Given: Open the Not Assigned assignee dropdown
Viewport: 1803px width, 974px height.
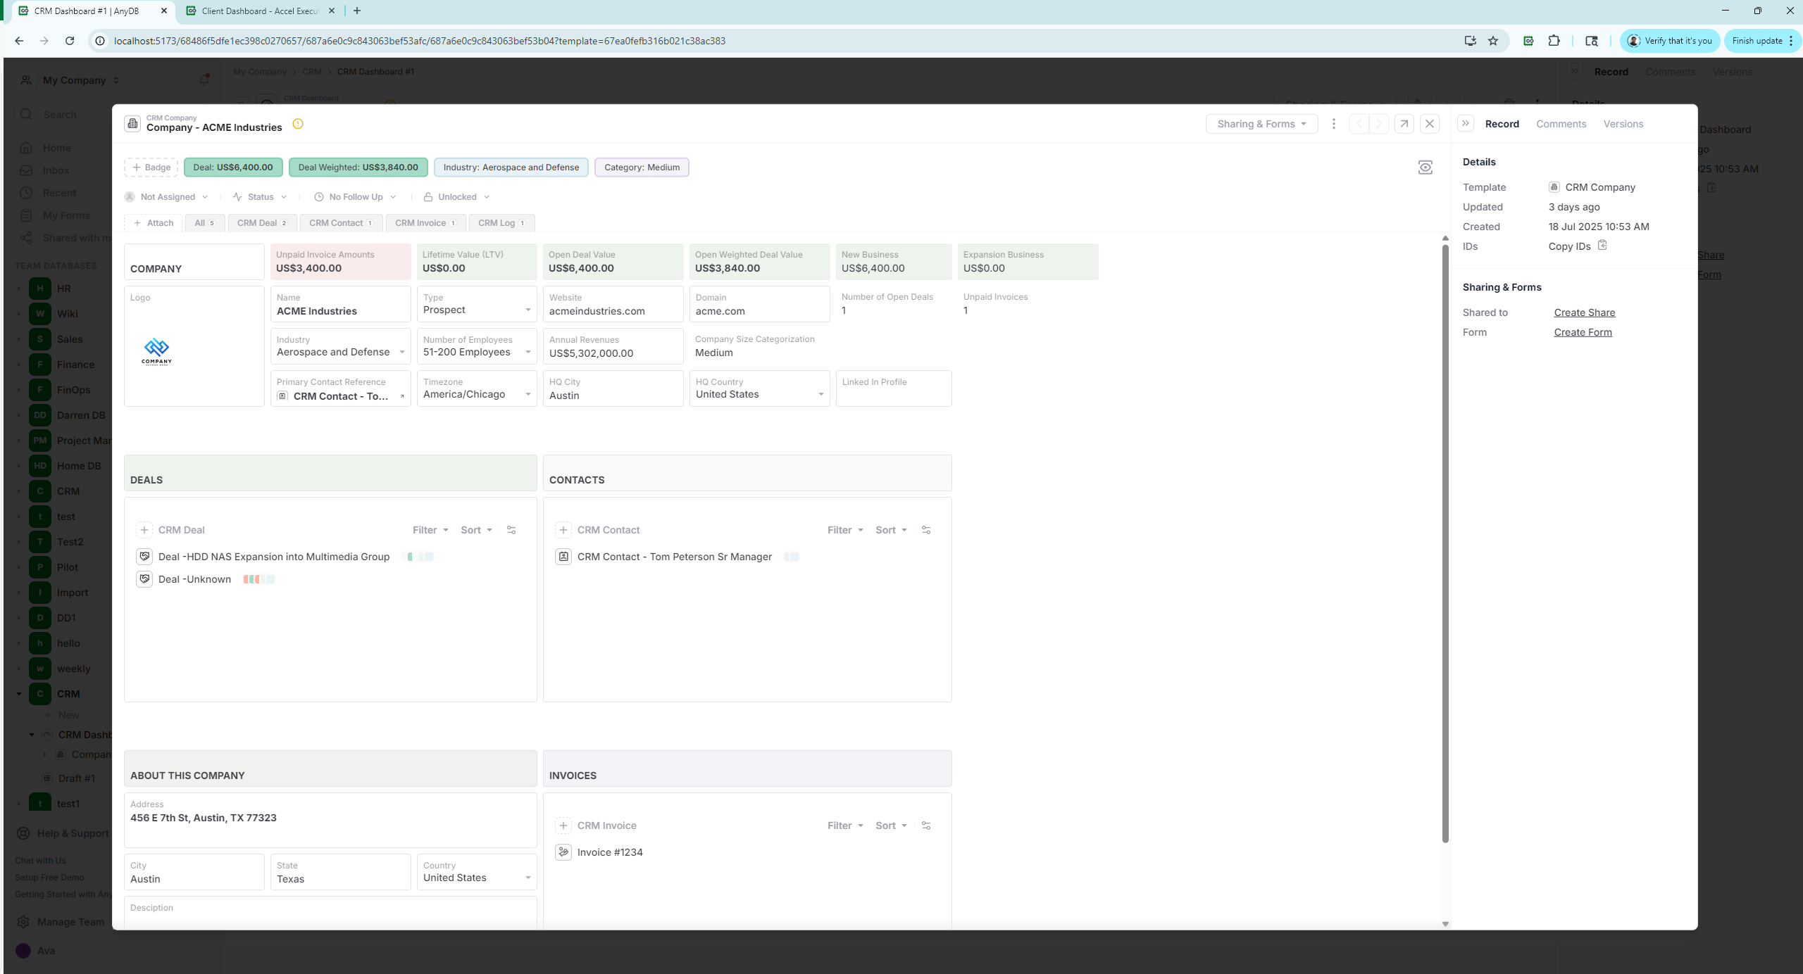Looking at the screenshot, I should coord(167,197).
